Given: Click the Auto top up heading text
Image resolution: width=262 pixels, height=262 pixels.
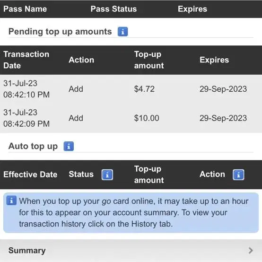Looking at the screenshot, I should tap(33, 147).
